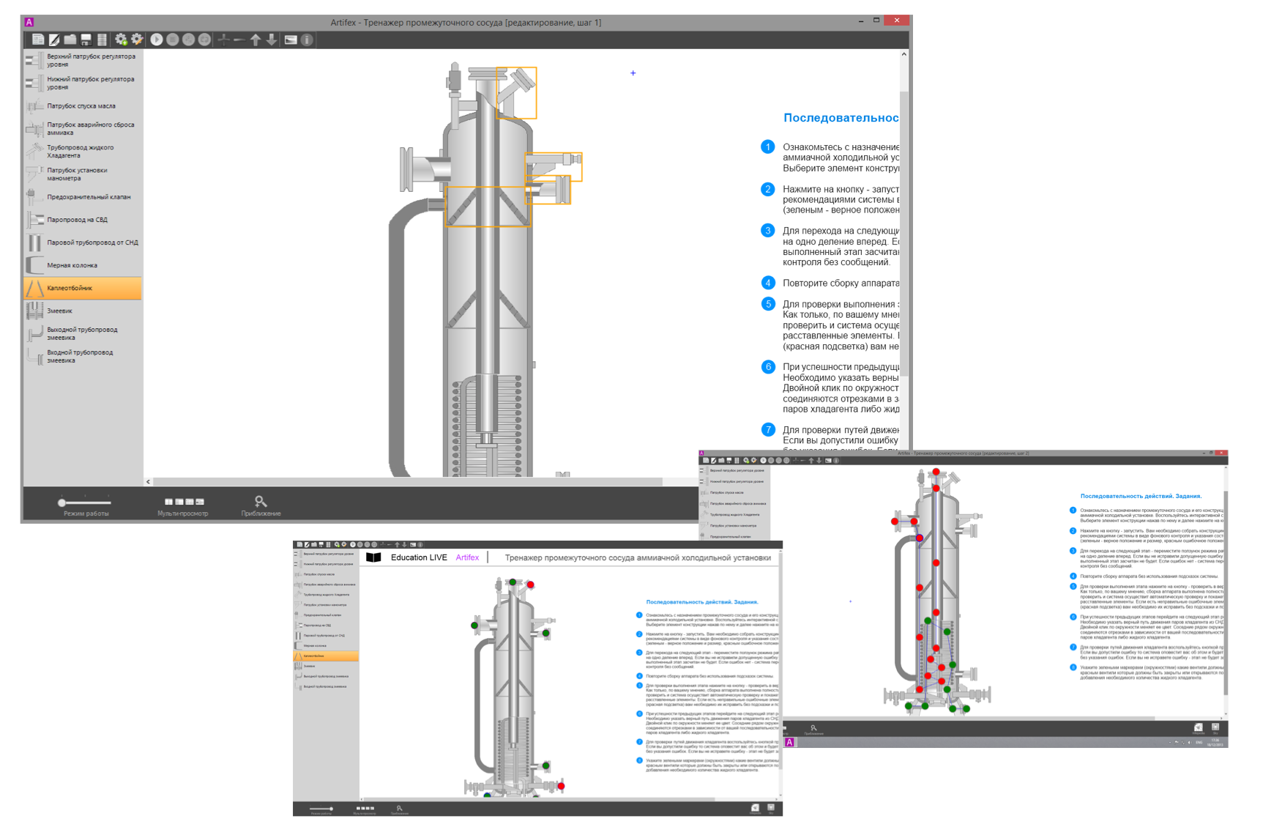Select 'Нижний патрубок регулятора уровня' element

[x=83, y=83]
